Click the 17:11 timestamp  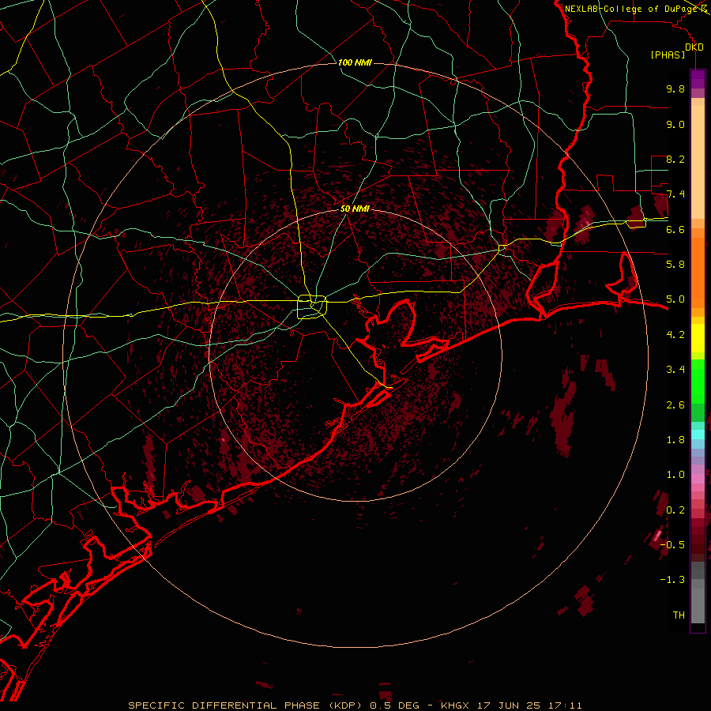[563, 705]
